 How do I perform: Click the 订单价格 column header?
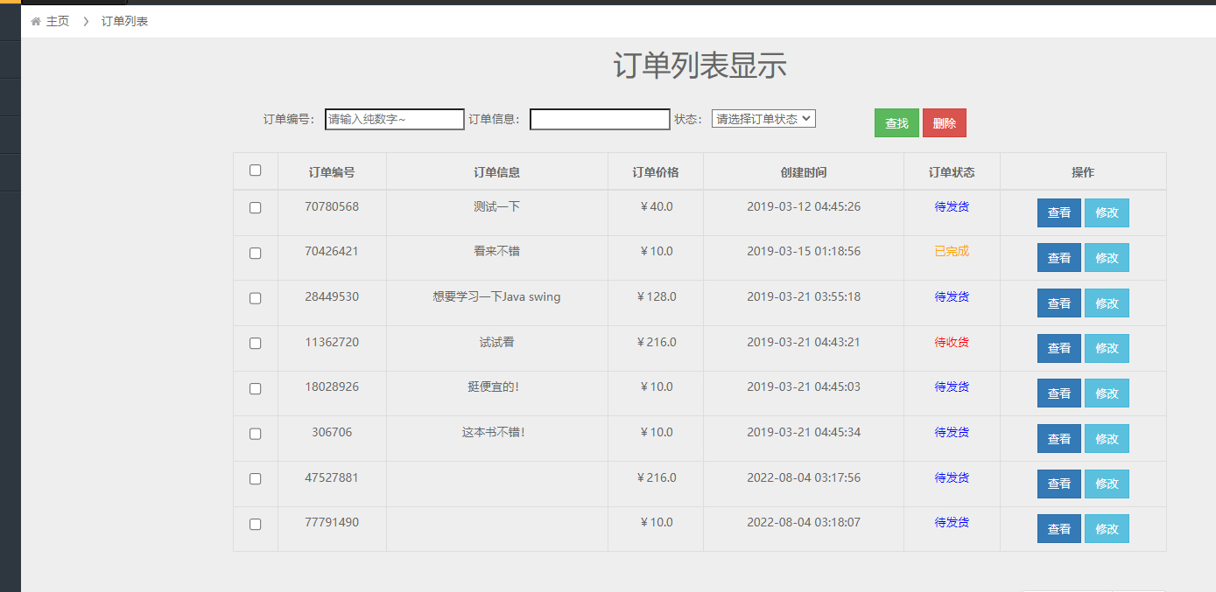pyautogui.click(x=656, y=172)
